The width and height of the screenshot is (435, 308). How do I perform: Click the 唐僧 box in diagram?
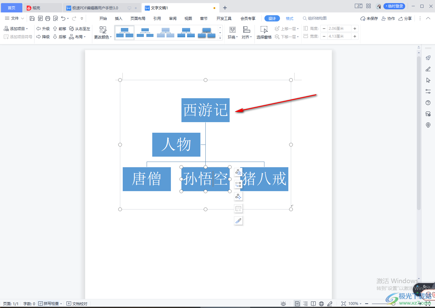(x=147, y=179)
